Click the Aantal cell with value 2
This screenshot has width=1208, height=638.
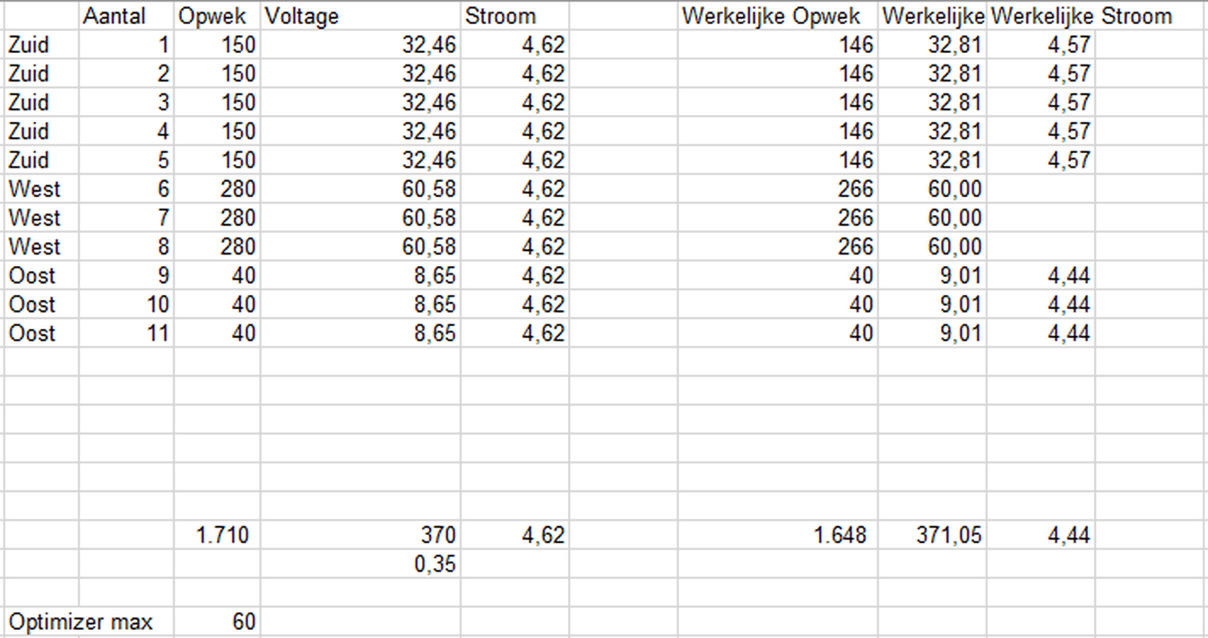click(126, 73)
